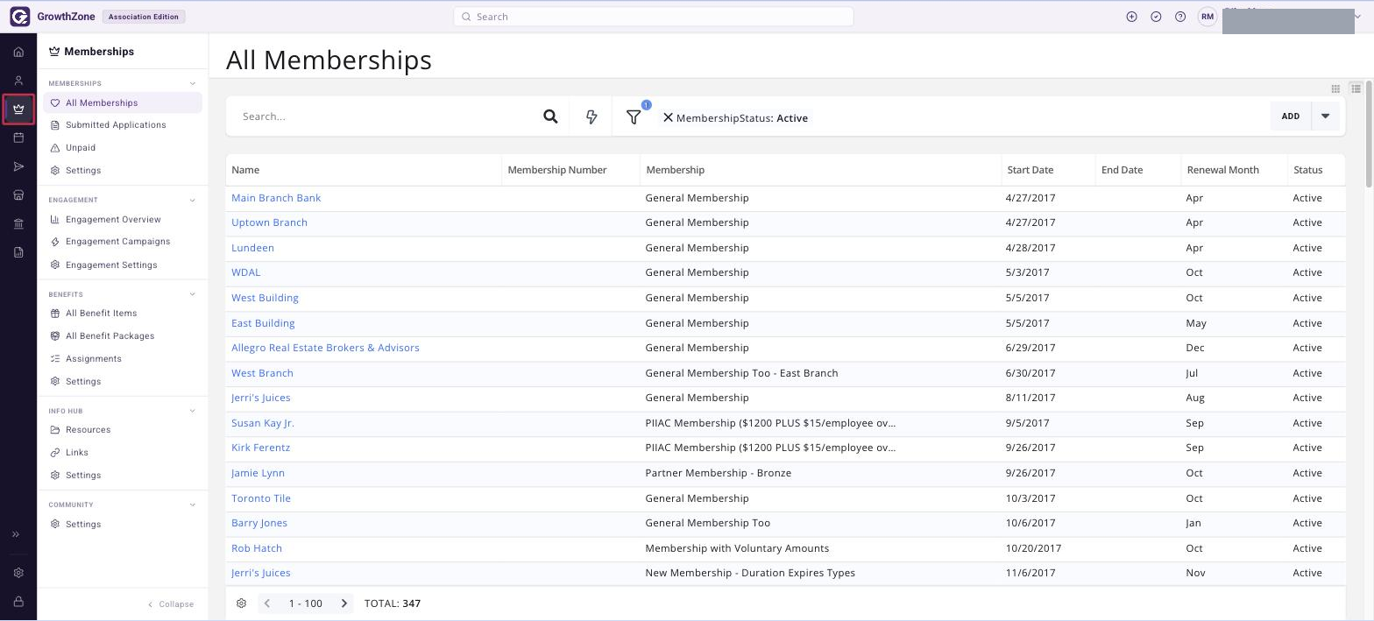This screenshot has width=1374, height=621.
Task: Open the Reports document icon in left rail
Action: (18, 252)
